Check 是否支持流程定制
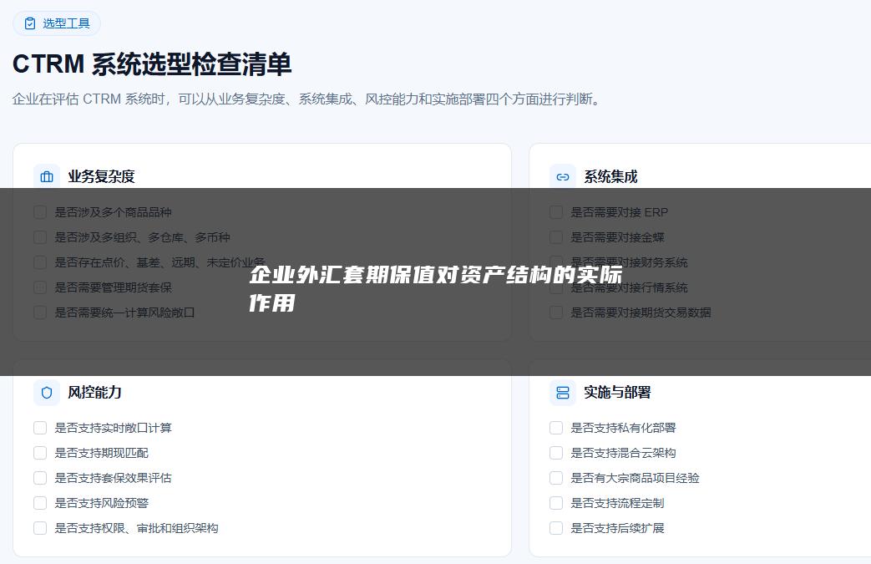Image resolution: width=871 pixels, height=564 pixels. click(x=556, y=503)
